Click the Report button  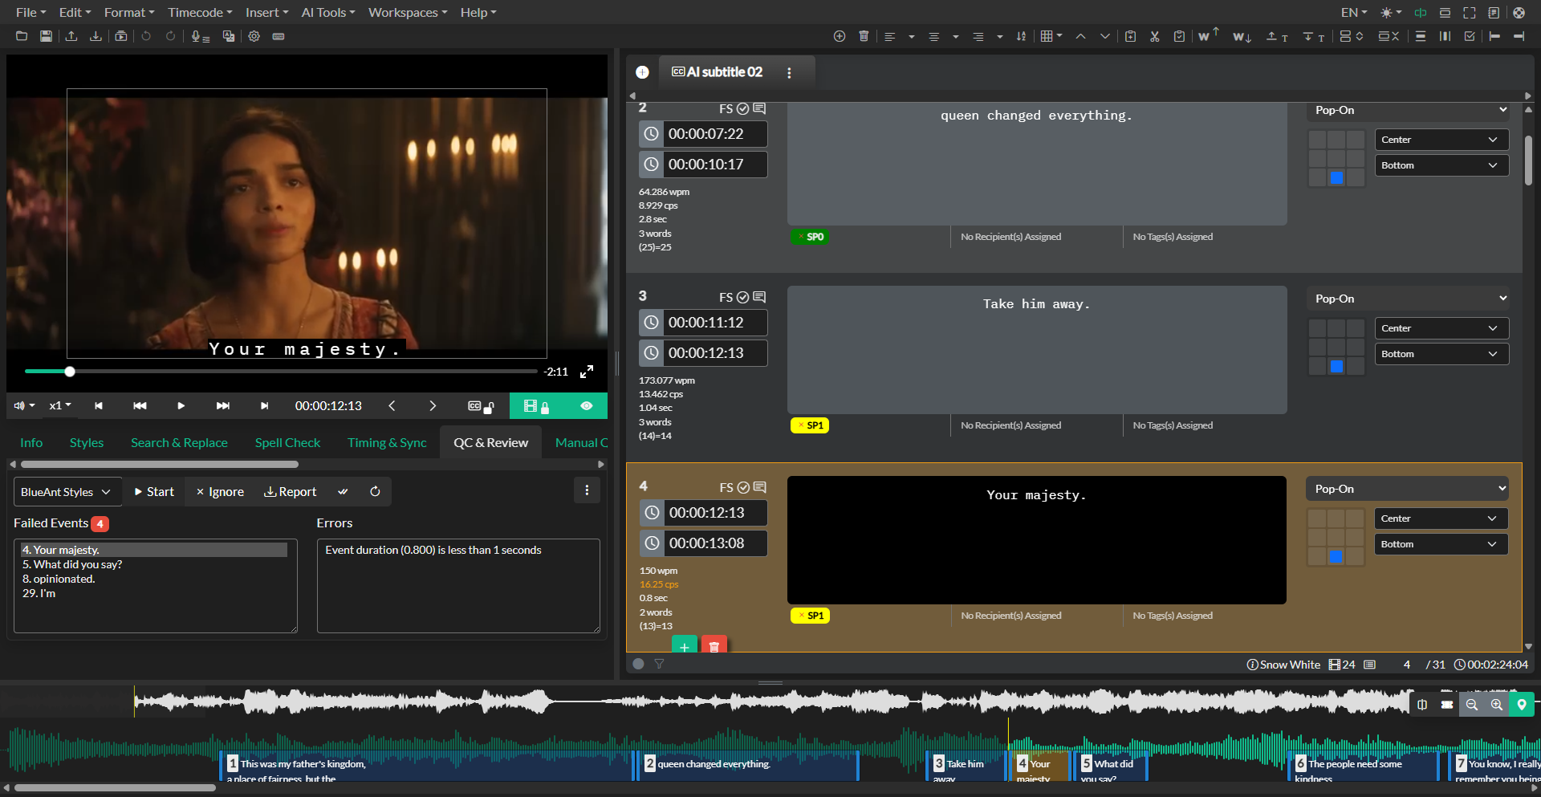[291, 492]
